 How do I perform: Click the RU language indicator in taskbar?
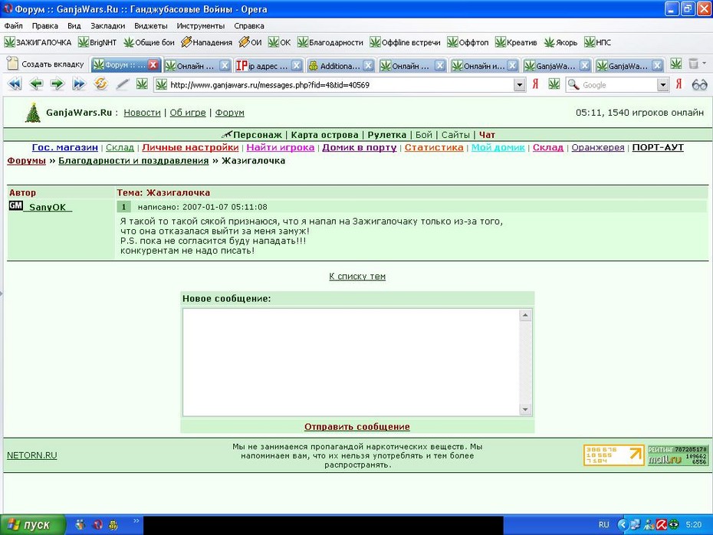(603, 525)
